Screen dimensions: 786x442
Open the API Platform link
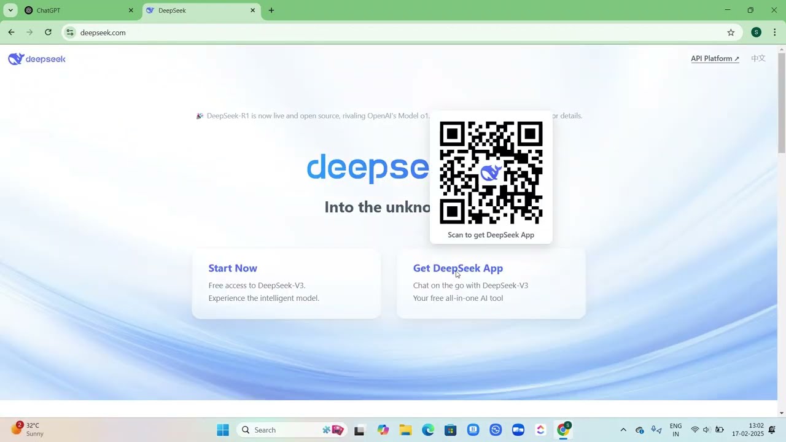coord(715,59)
